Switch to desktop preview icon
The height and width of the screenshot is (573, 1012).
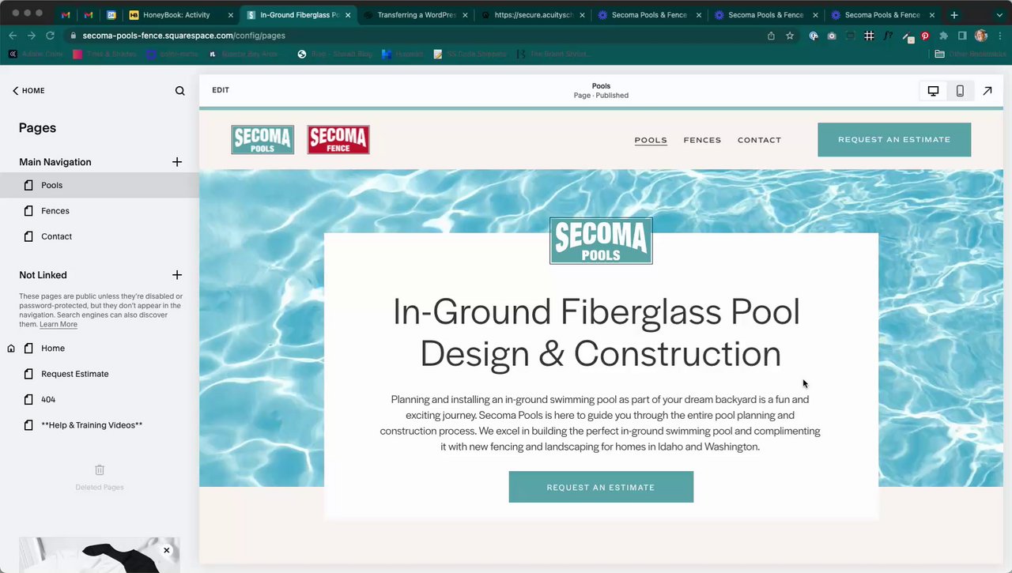[933, 91]
